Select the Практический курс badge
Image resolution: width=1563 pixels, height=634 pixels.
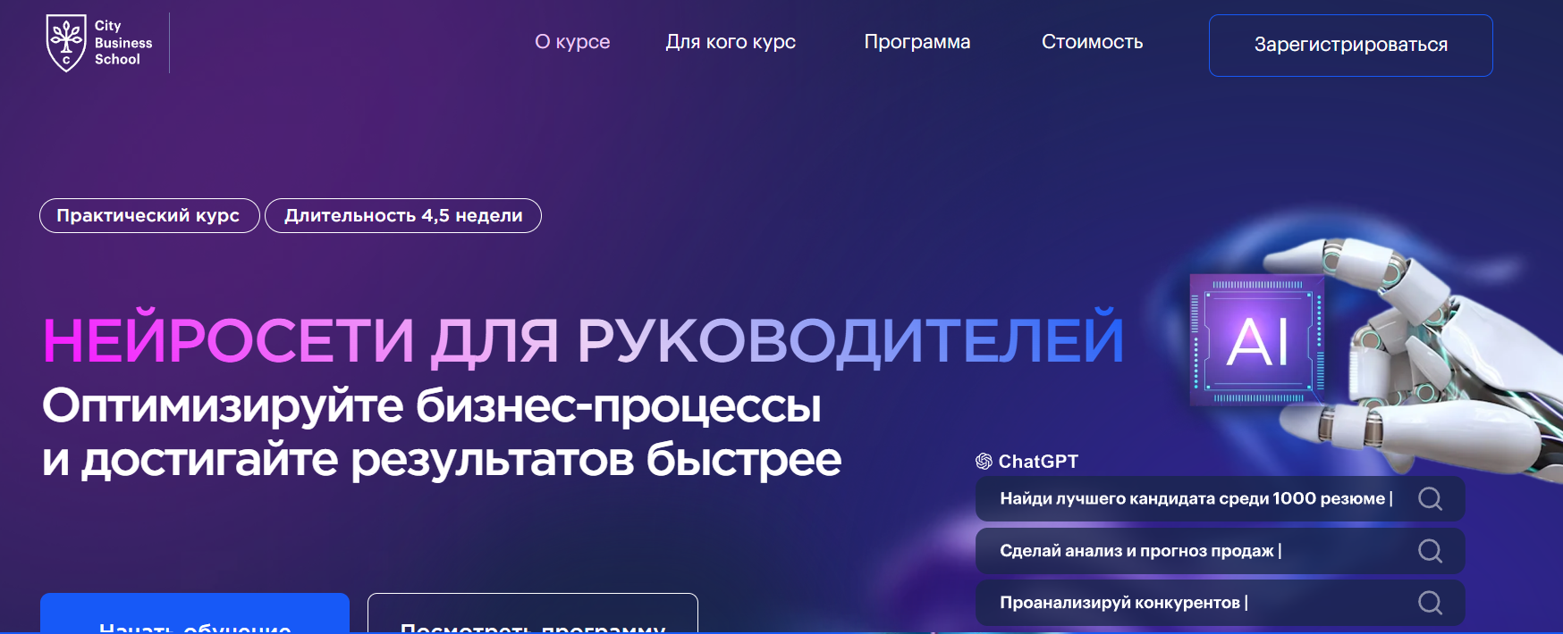149,215
